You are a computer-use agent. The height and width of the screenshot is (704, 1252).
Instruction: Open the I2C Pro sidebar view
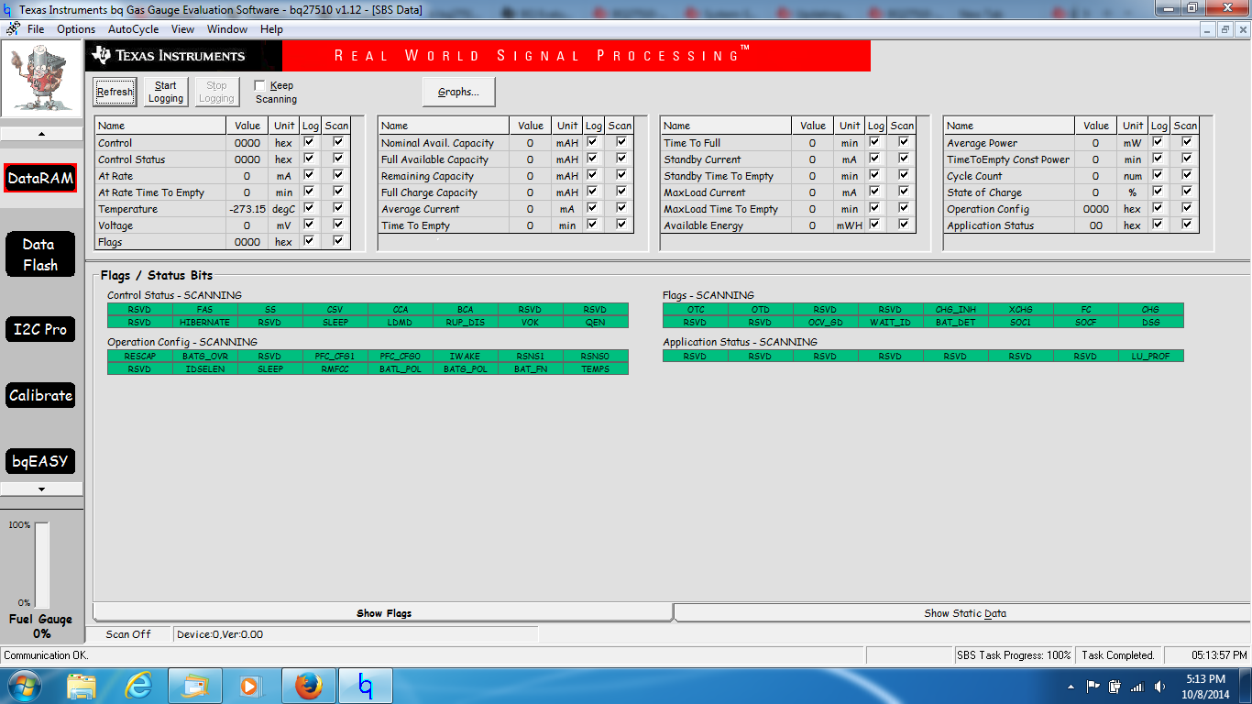[40, 329]
